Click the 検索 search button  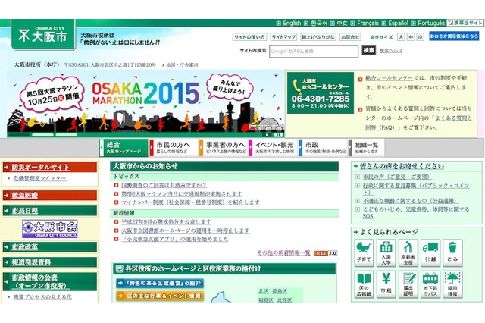(369, 51)
